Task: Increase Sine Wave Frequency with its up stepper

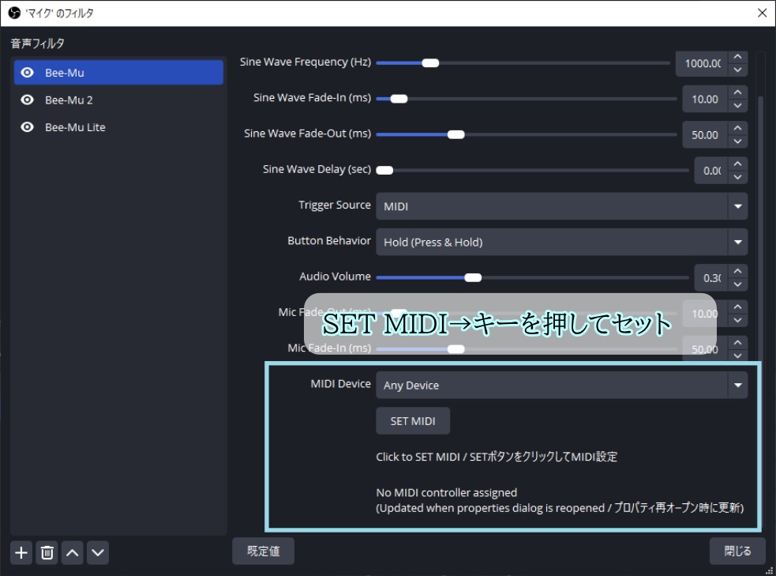Action: (737, 57)
